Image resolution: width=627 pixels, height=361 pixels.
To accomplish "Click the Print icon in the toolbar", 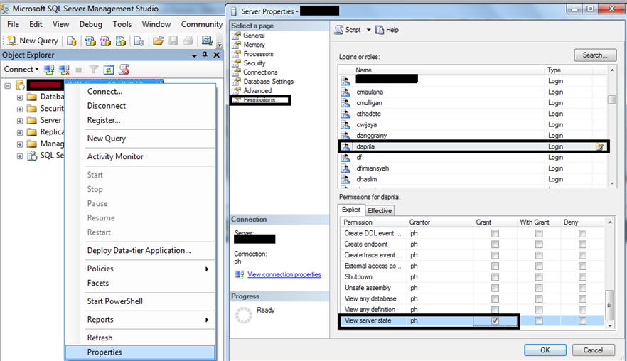I will click(188, 41).
